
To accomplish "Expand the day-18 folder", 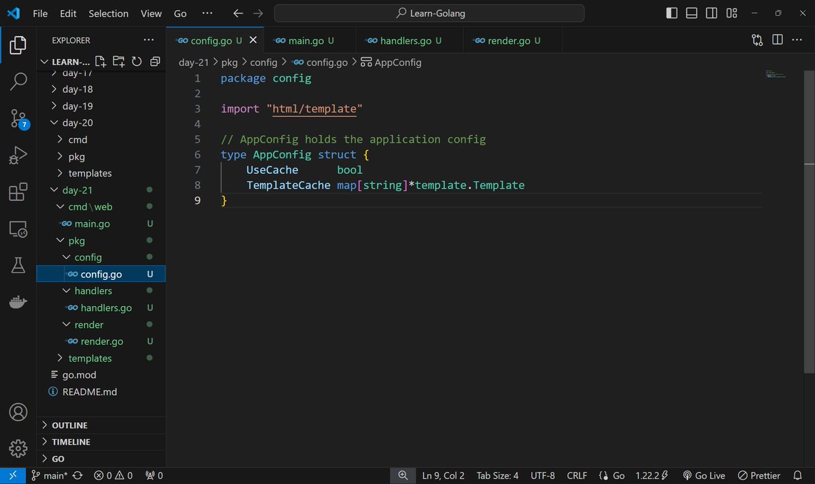I will pos(101,89).
